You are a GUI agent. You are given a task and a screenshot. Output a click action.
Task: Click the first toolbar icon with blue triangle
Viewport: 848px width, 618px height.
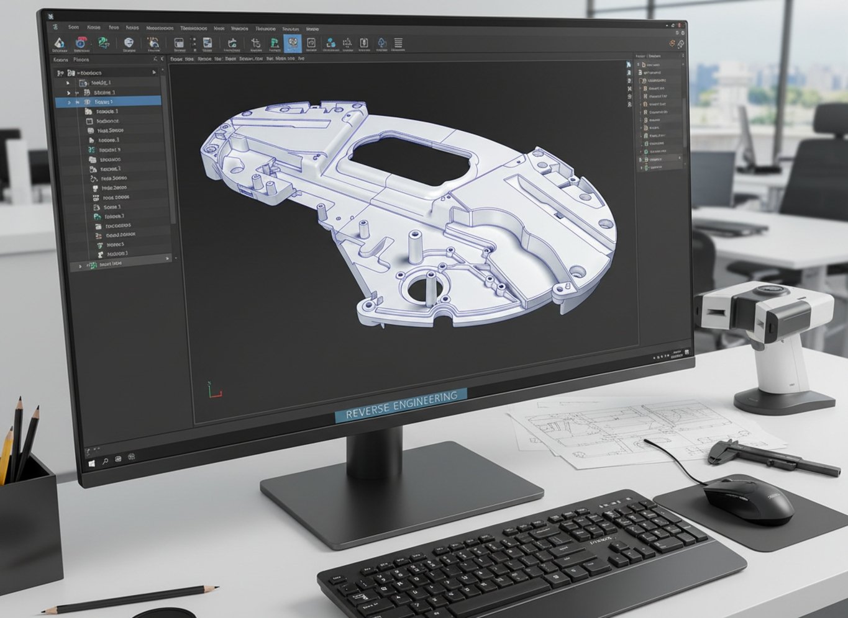tap(59, 43)
